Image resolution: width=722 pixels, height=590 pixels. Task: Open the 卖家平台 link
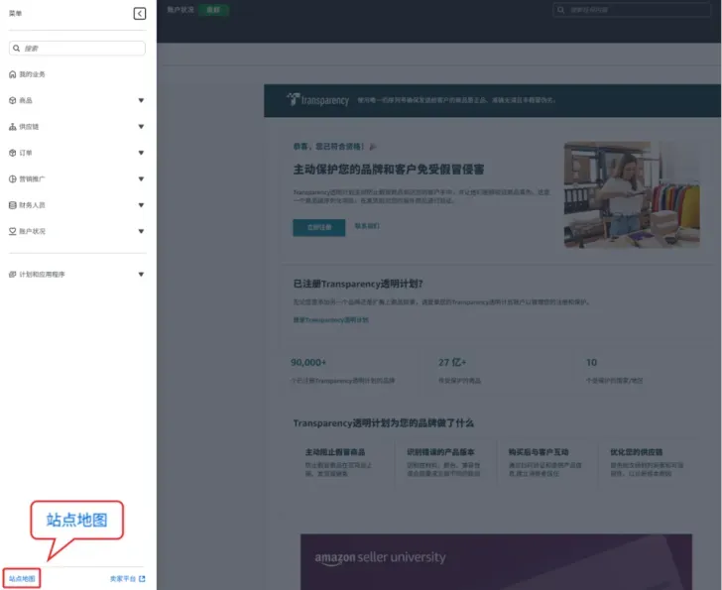click(123, 578)
